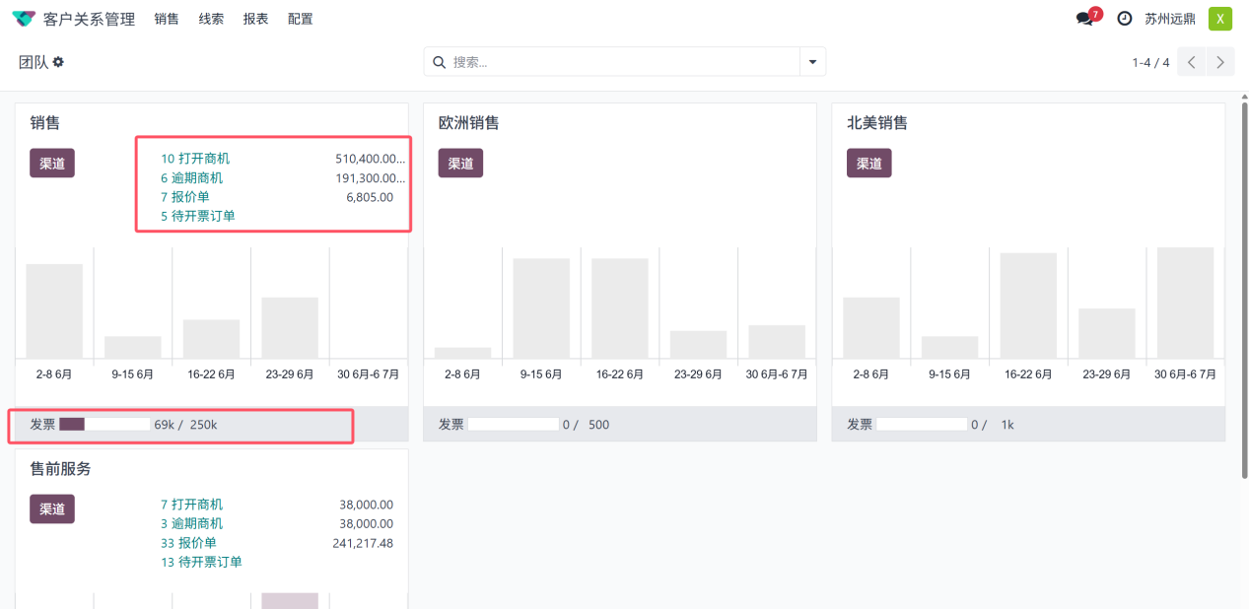The height and width of the screenshot is (609, 1249).
Task: Go to the previous page arrow
Action: point(1192,62)
